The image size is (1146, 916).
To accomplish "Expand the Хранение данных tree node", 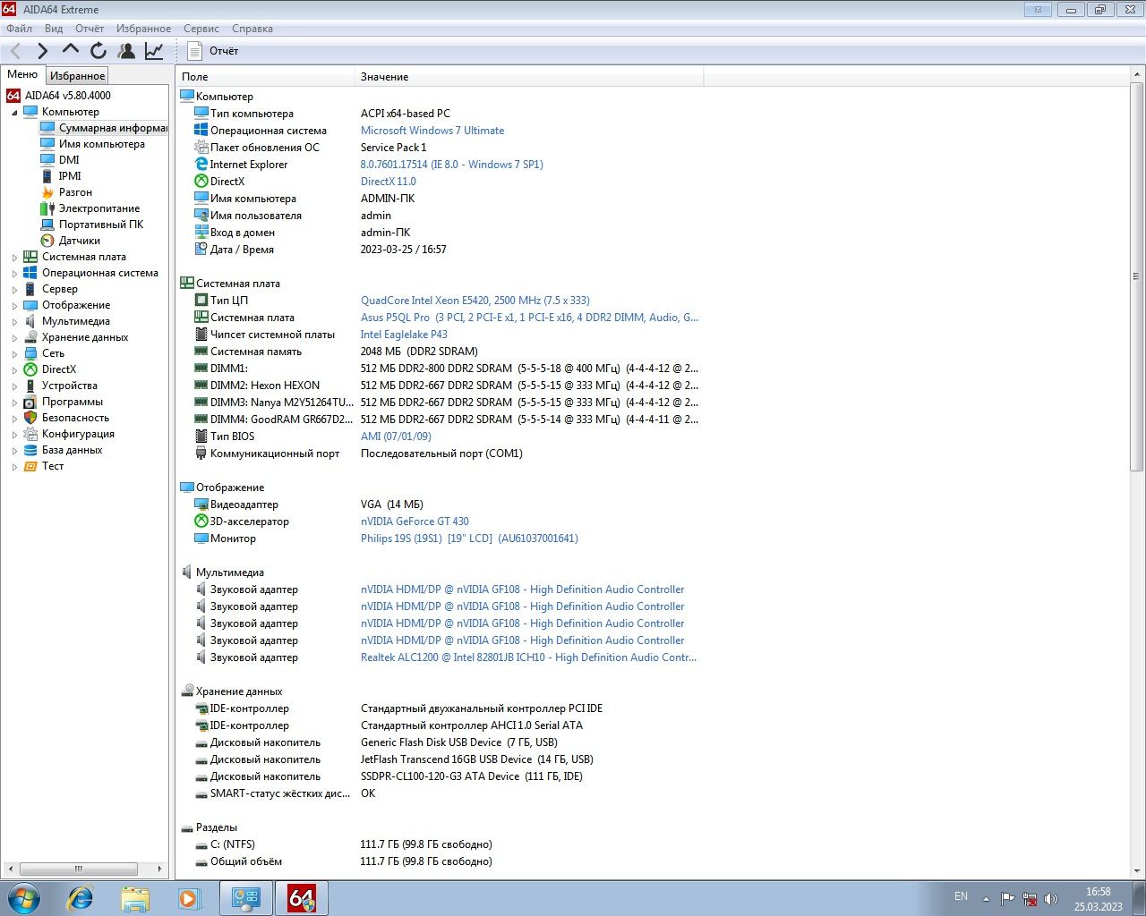I will coord(14,338).
